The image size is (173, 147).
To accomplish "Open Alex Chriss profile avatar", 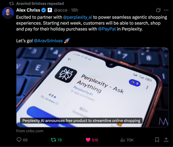I will click(8, 13).
